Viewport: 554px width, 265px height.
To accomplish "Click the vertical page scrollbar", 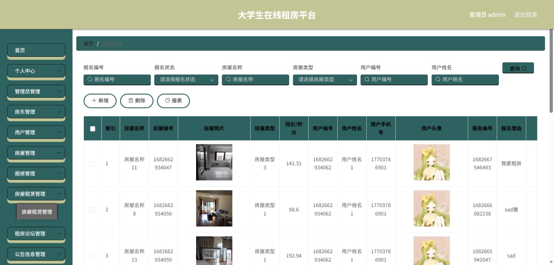I will (x=551, y=71).
